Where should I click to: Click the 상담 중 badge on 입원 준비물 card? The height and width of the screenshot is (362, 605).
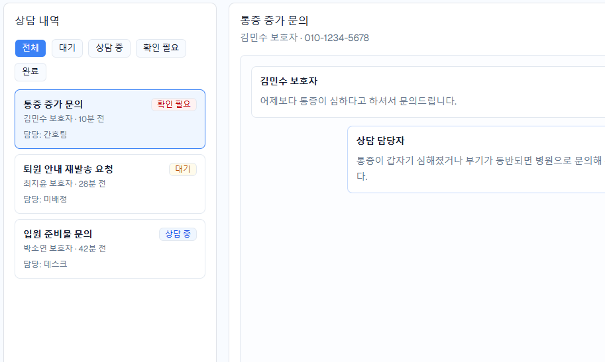coord(178,234)
